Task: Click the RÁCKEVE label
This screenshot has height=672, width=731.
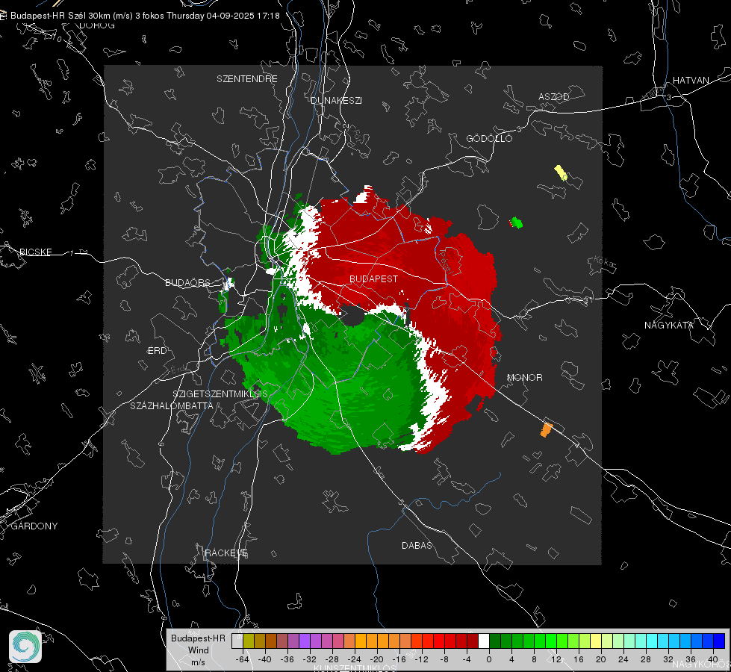Action: point(226,553)
